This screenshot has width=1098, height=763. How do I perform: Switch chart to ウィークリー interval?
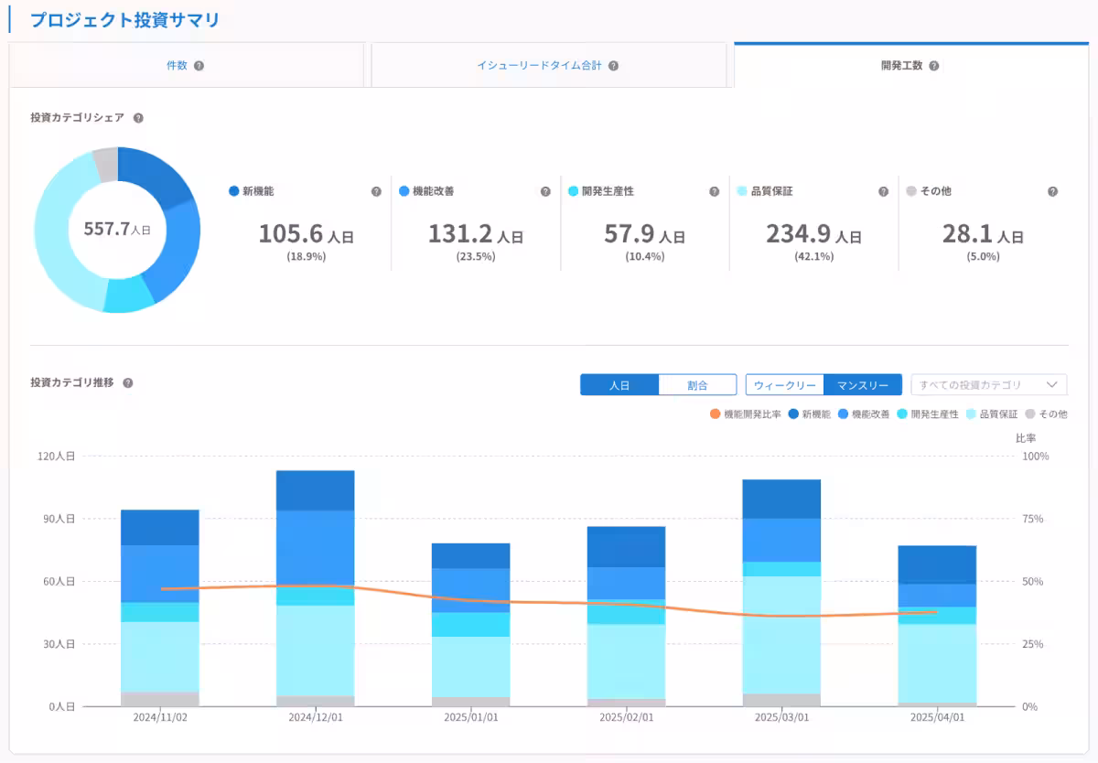785,385
